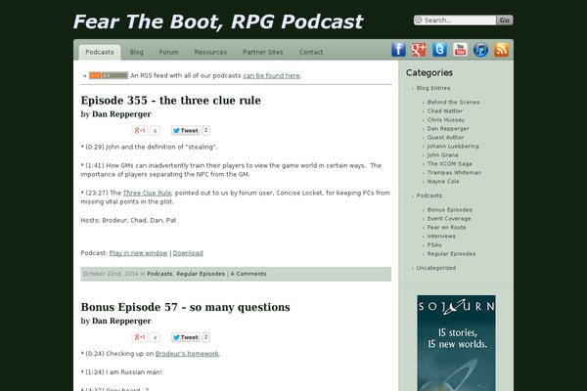Open Dan Repperger sidebar category
The width and height of the screenshot is (587, 391).
point(448,129)
